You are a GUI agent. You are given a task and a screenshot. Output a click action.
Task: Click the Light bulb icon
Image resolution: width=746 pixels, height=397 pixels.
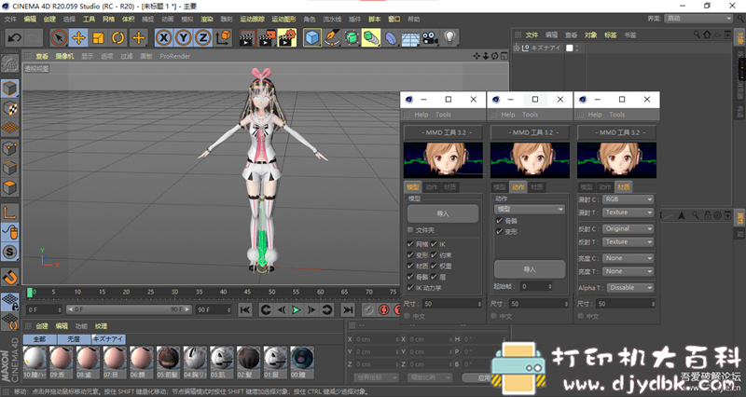point(450,37)
